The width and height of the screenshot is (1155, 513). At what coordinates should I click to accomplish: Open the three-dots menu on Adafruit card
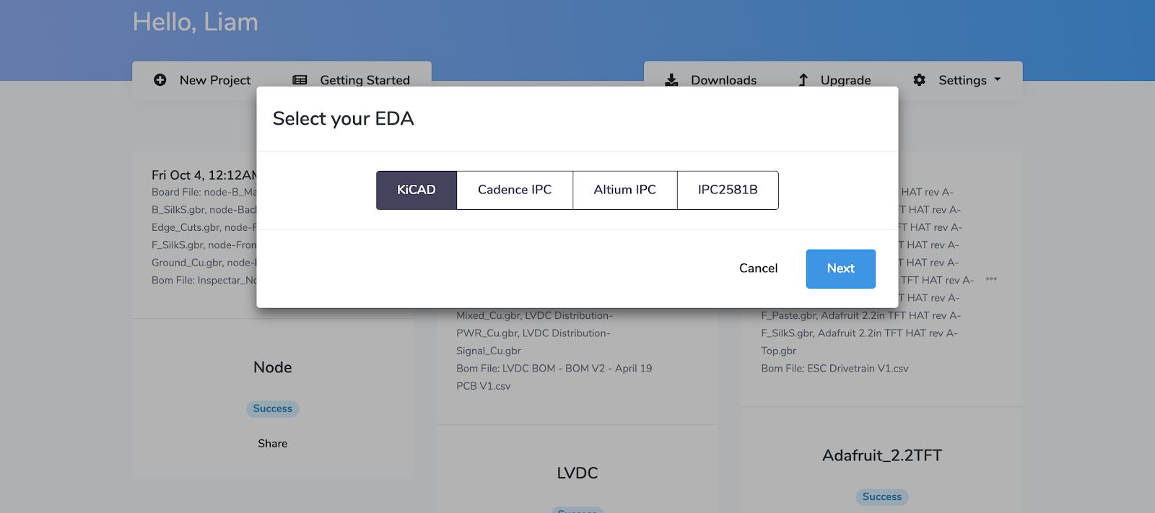coord(991,279)
